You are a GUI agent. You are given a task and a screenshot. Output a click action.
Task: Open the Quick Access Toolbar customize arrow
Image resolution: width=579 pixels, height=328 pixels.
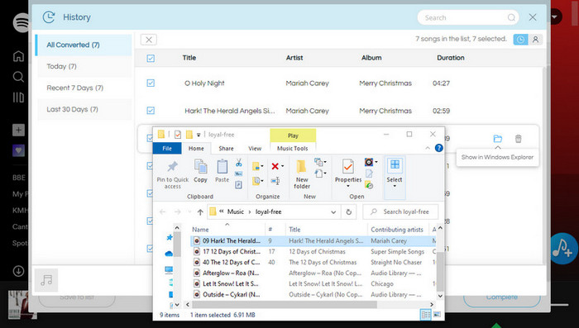coord(199,135)
